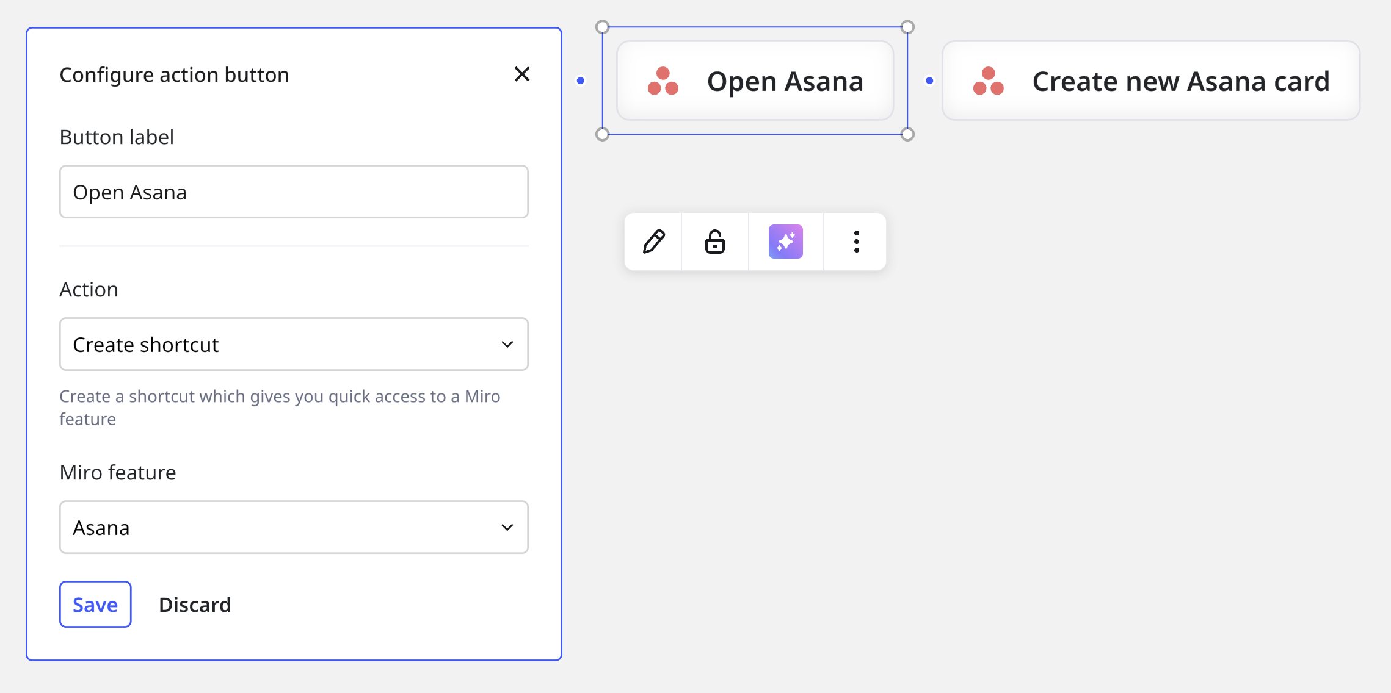Click the Open Asana action button
This screenshot has height=693, width=1391.
[x=785, y=81]
